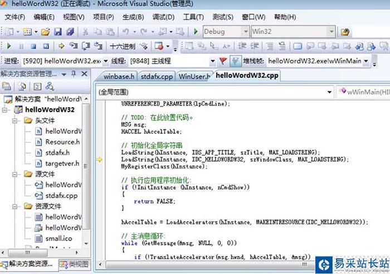This screenshot has height=274, width=390.
Task: Click the Break All pause icon
Action: (x=21, y=46)
